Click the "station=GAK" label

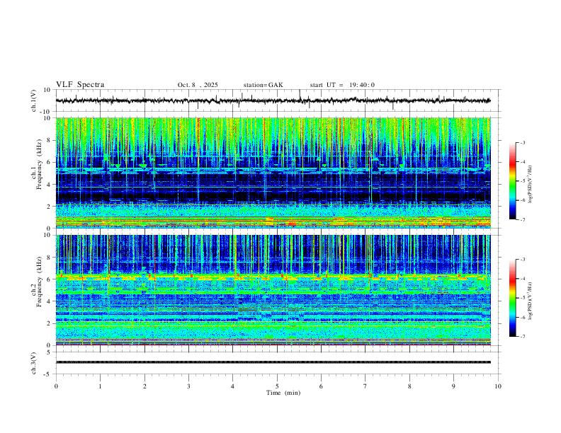tap(263, 85)
